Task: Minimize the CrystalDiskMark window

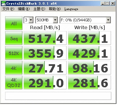Action: click(103, 3)
